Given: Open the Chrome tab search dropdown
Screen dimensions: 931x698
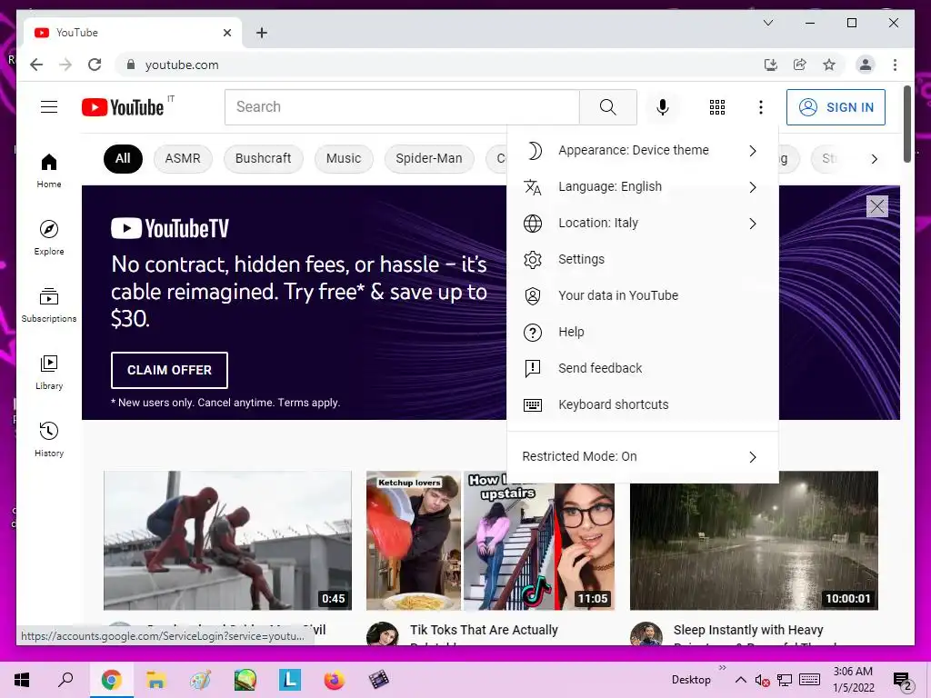Looking at the screenshot, I should pyautogui.click(x=767, y=23).
